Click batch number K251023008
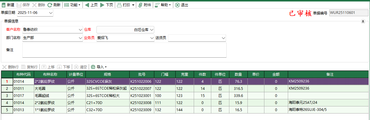 coord(142,103)
